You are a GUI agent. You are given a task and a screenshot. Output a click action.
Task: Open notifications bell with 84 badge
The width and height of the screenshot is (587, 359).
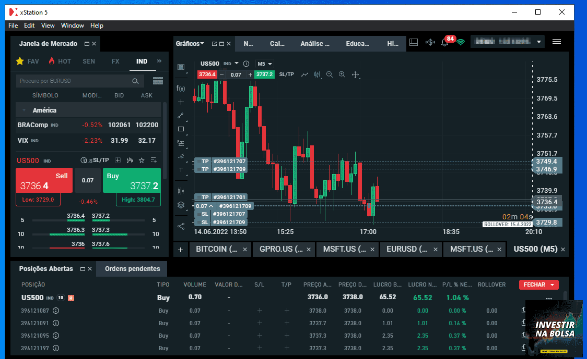[445, 42]
